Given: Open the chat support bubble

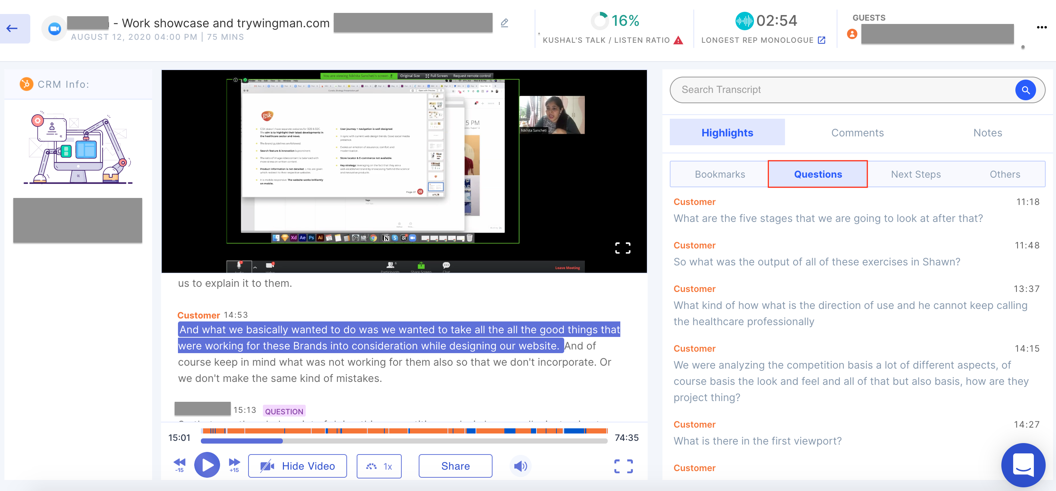Looking at the screenshot, I should [1023, 465].
